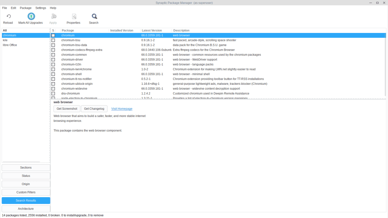This screenshot has height=218, width=388.
Task: Click the package list vertical scrollbar
Action: pos(385,65)
